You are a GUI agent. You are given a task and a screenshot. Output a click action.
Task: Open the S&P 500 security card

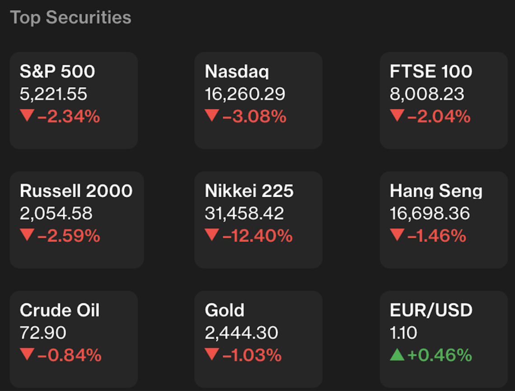[73, 100]
